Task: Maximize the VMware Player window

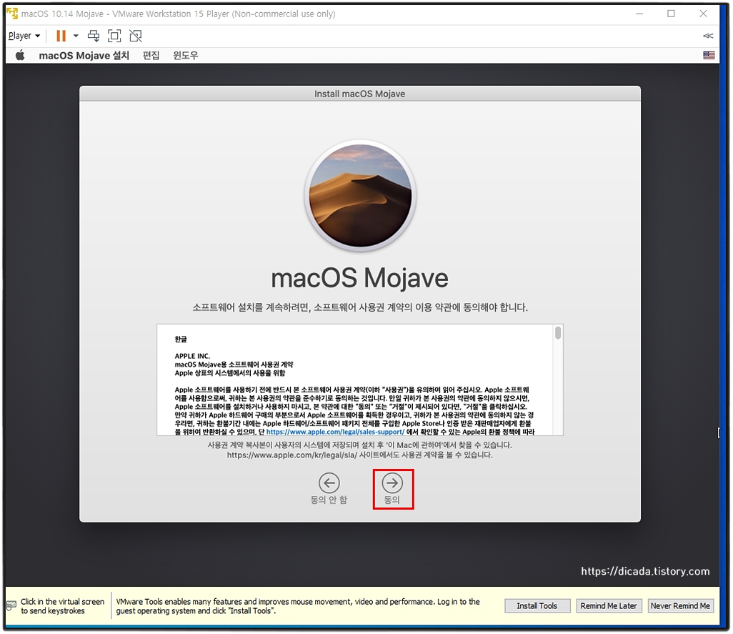Action: coord(671,14)
